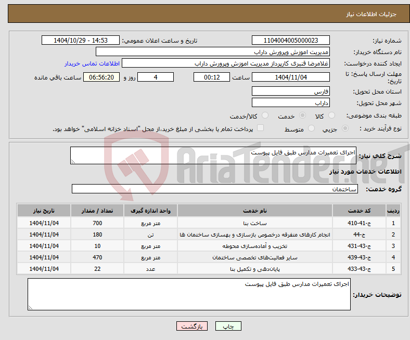Click service code ج-44
Image resolution: width=410 pixels, height=340 pixels.
(x=360, y=234)
